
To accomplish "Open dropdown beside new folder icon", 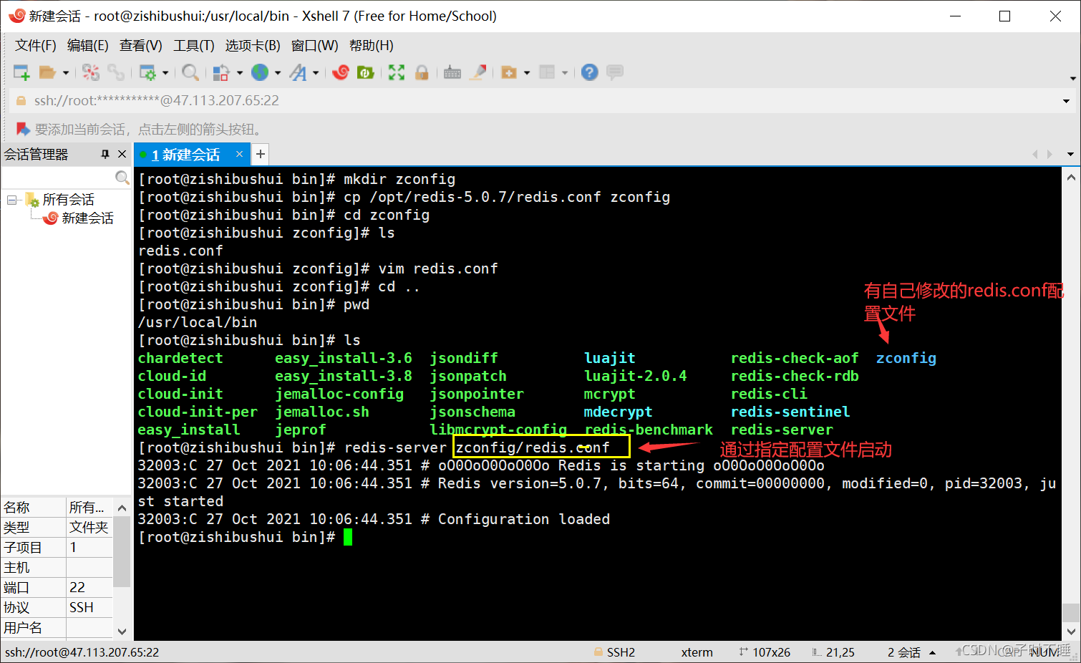I will pos(527,72).
